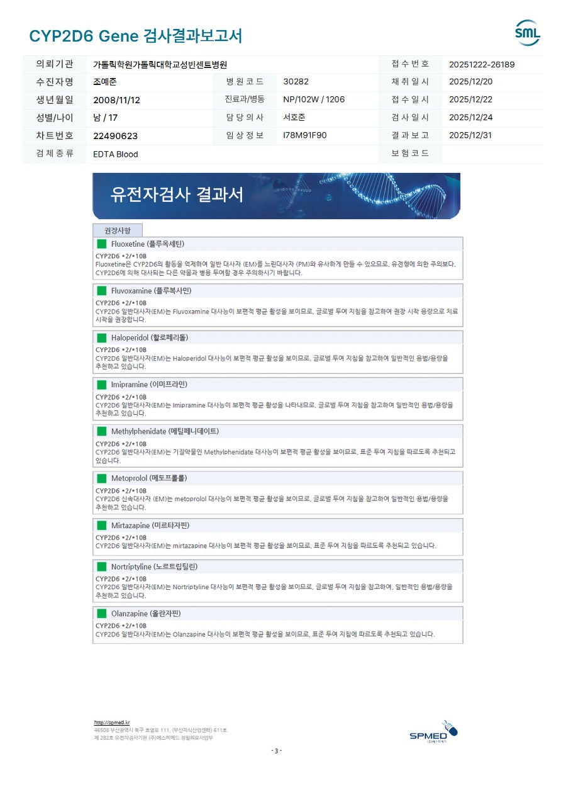Click result report date 2025/12/31
This screenshot has width=566, height=800.
point(470,135)
